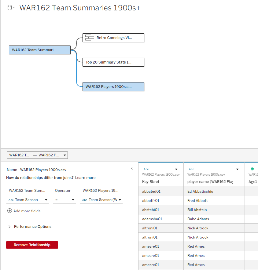Click the Abc type icon on Key Bbref column
Screen dimensions: 258x270
146,169
